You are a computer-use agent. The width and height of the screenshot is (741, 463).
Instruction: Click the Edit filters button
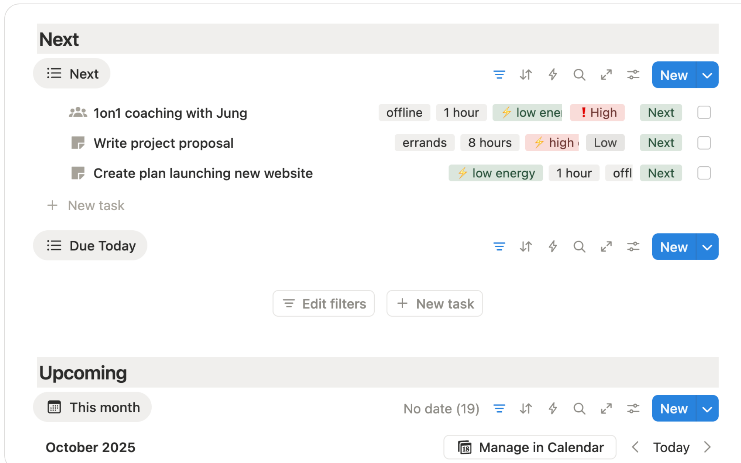pyautogui.click(x=323, y=303)
